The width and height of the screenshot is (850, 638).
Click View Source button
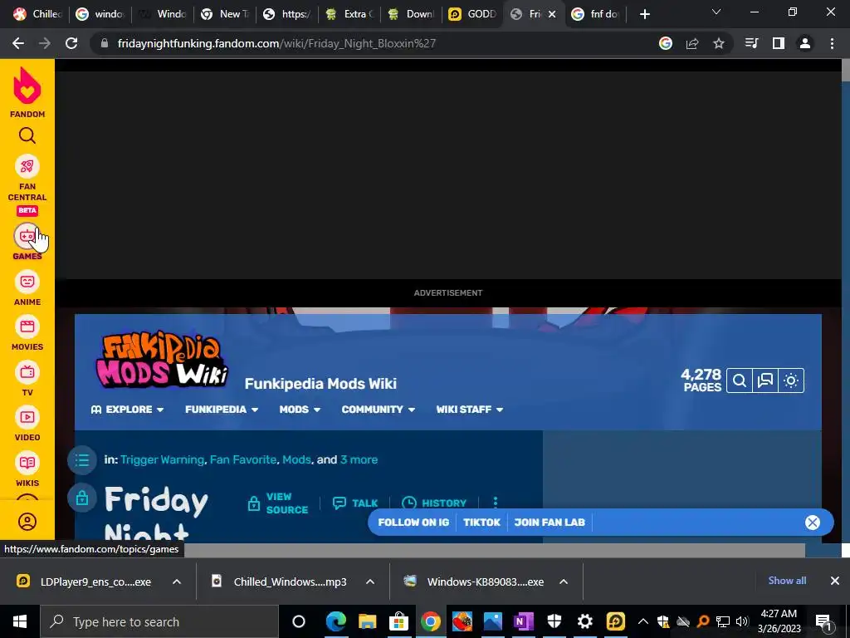point(277,503)
